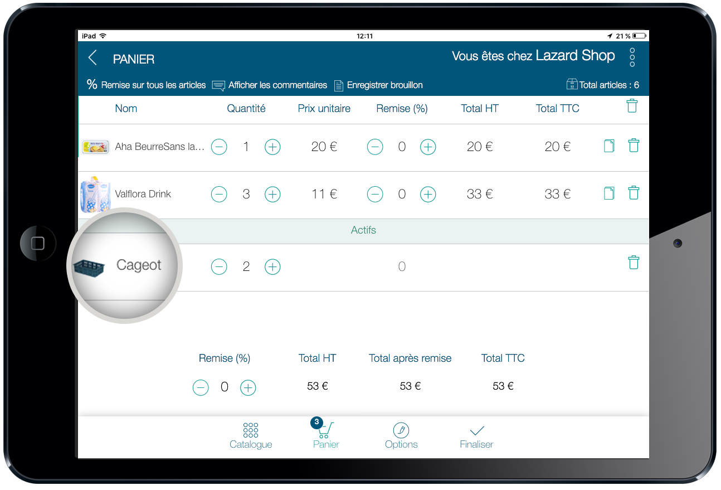Image resolution: width=721 pixels, height=490 pixels.
Task: Decrease Valflora Drink quantity with minus
Action: [219, 195]
